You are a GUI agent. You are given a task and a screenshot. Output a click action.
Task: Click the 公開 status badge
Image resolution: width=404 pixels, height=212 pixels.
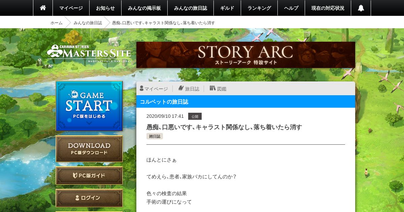coord(195,116)
